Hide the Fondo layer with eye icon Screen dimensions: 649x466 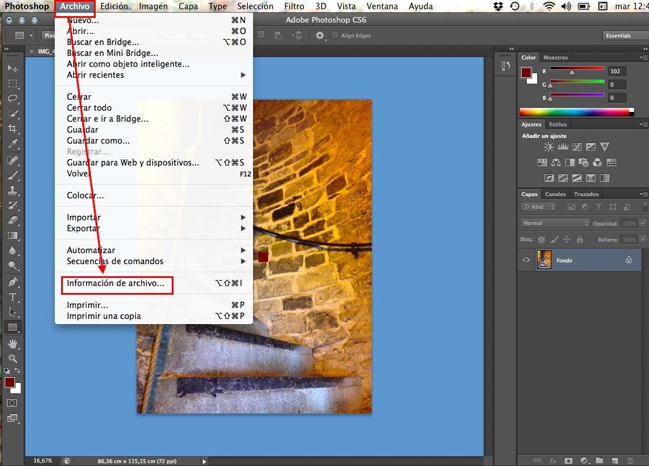pyautogui.click(x=526, y=260)
